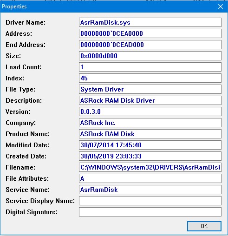Focus the Size field 0x0000d000
228x236 pixels.
click(x=150, y=56)
